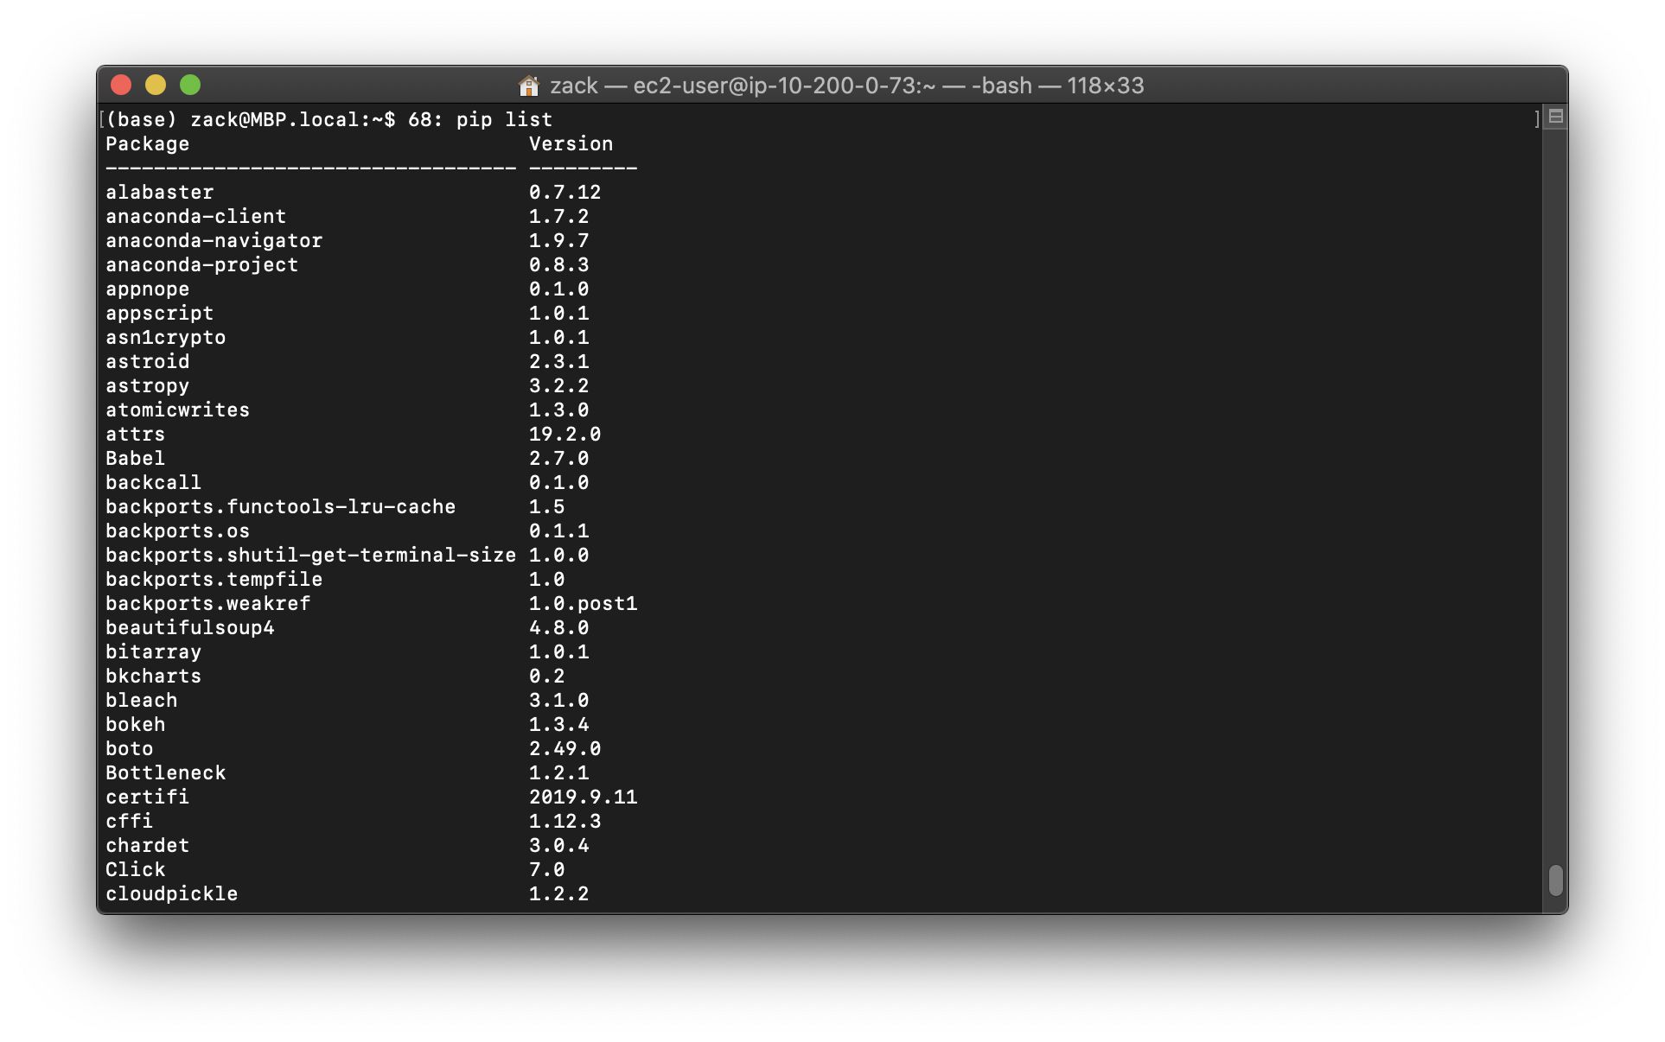Click the 'Version' column header text
The width and height of the screenshot is (1665, 1042).
tap(571, 143)
